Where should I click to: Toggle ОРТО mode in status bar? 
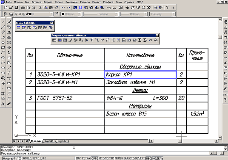coord(95,158)
